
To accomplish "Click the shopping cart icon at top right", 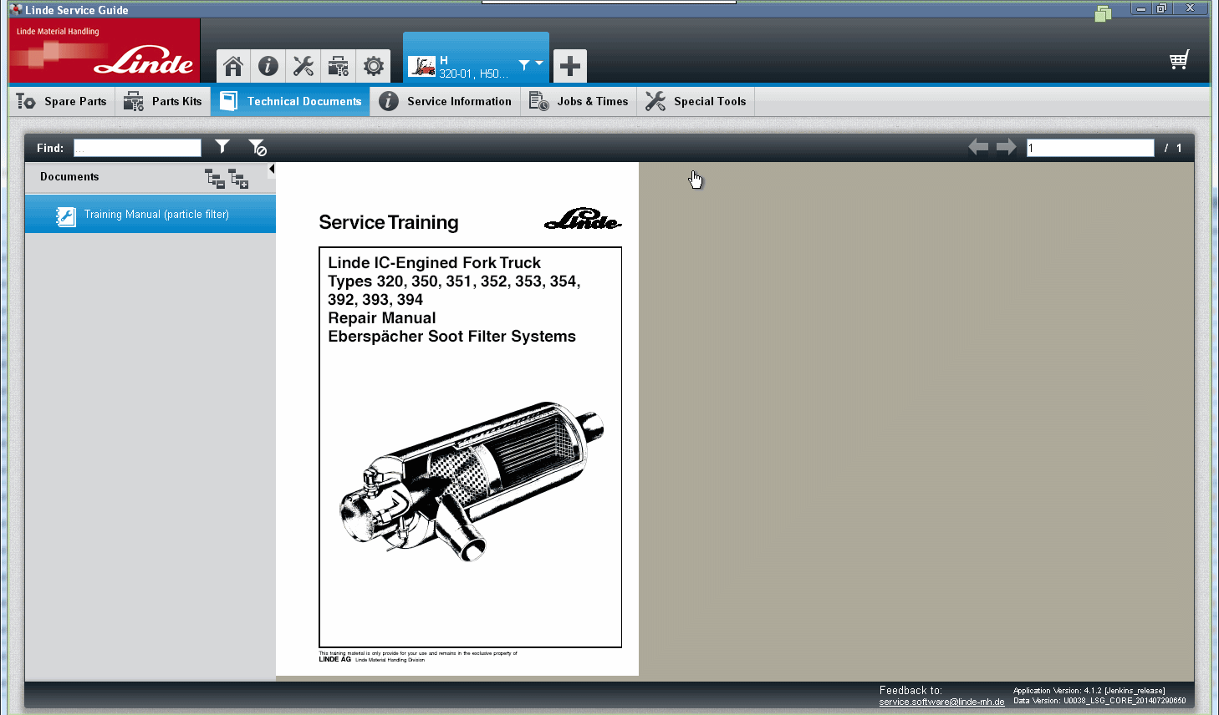I will (1179, 59).
